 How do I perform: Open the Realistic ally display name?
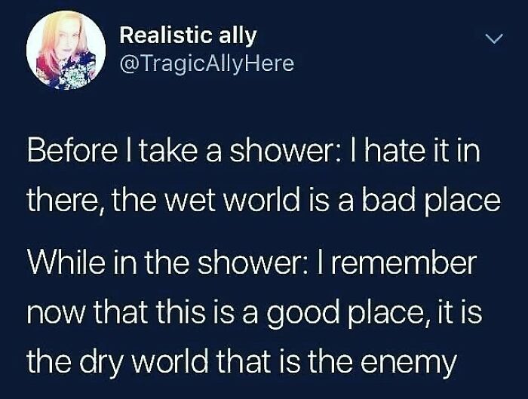[x=189, y=35]
